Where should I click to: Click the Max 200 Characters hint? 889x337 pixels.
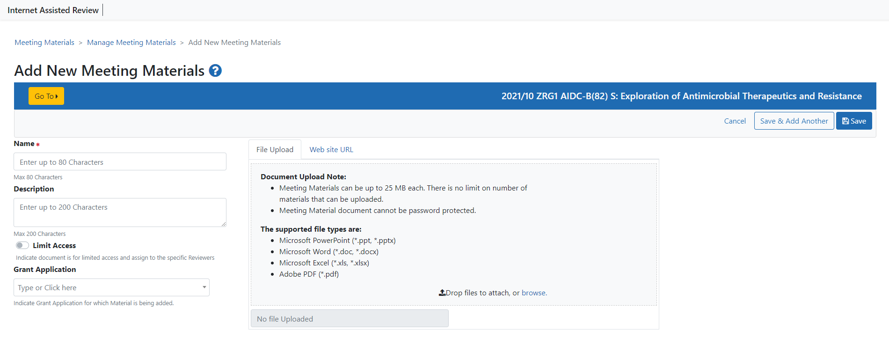point(40,234)
